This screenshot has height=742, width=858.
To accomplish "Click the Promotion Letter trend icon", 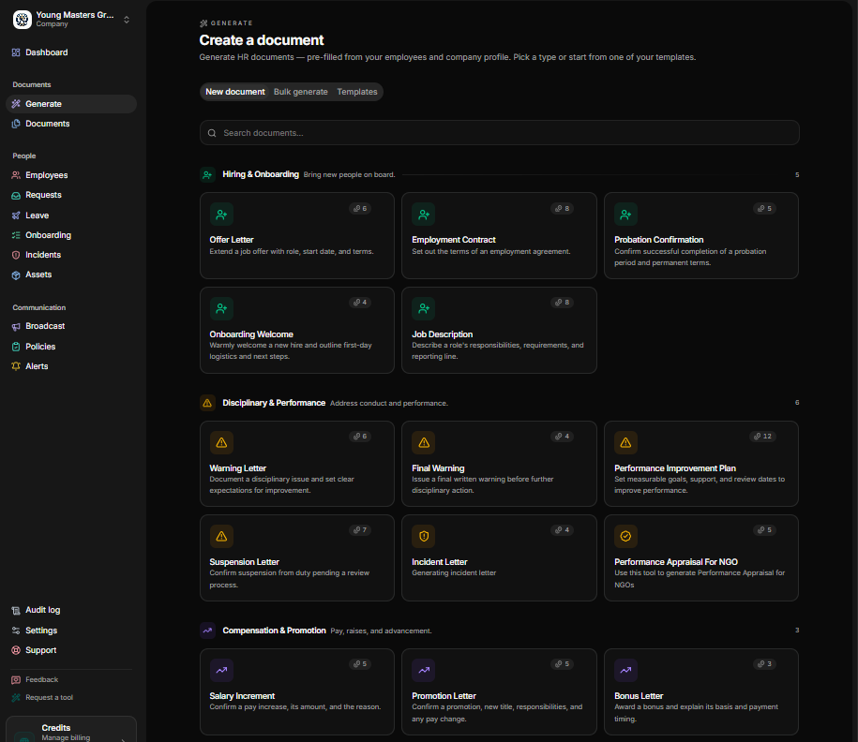I will 424,671.
